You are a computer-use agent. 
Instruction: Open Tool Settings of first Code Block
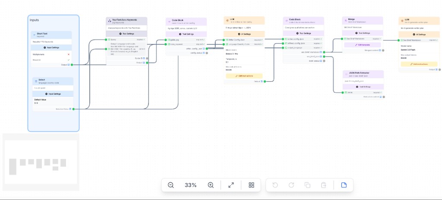coord(186,34)
